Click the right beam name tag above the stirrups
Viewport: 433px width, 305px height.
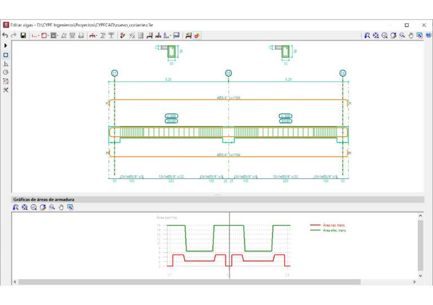click(285, 116)
